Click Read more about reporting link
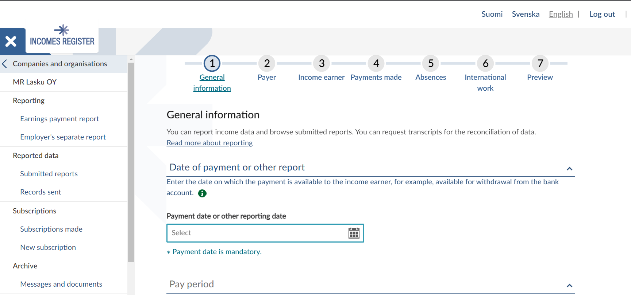 pyautogui.click(x=209, y=143)
